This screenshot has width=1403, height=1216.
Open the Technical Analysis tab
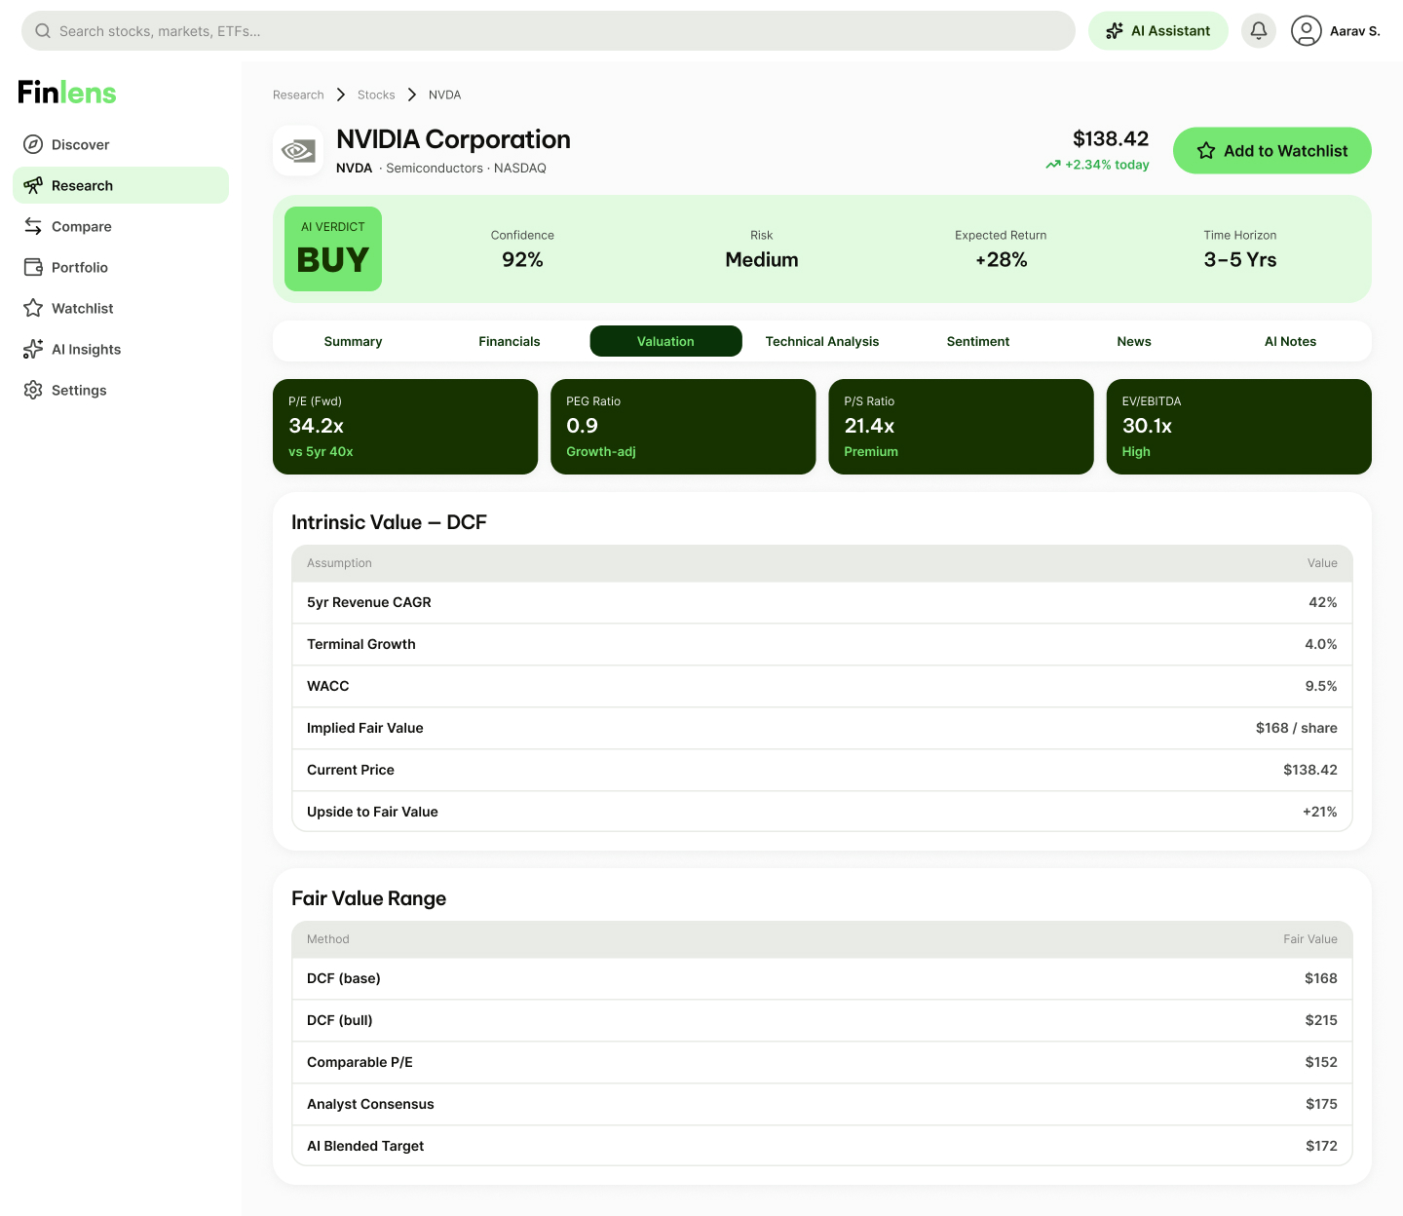click(822, 341)
